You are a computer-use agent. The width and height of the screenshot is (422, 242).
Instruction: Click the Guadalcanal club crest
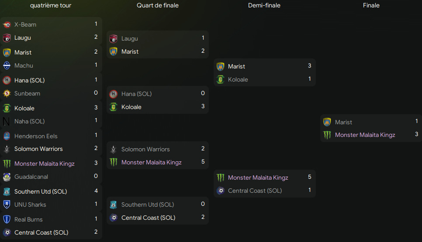coord(7,177)
